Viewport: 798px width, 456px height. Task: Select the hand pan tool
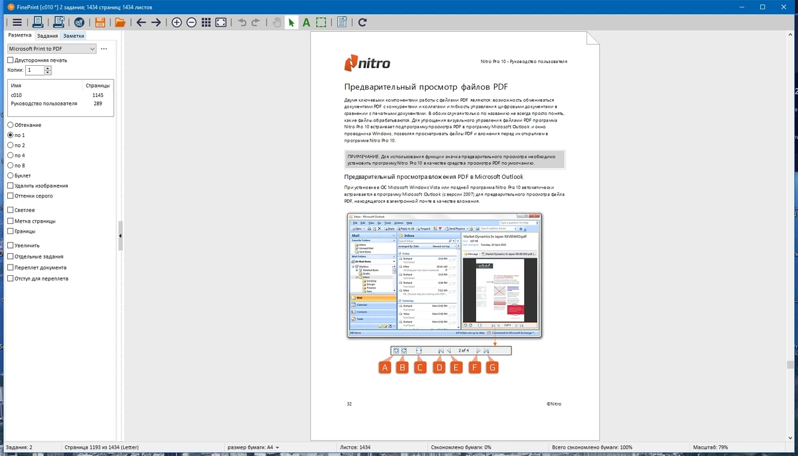click(x=277, y=23)
